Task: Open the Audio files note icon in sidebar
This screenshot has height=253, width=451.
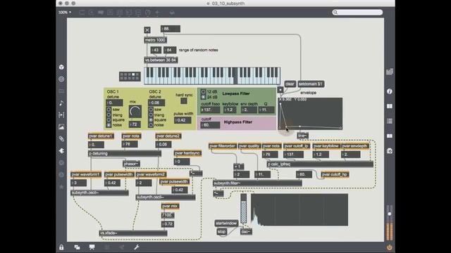Action: (x=61, y=103)
